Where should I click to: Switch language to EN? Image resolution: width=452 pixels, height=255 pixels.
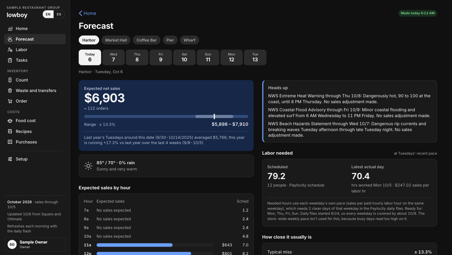48,14
